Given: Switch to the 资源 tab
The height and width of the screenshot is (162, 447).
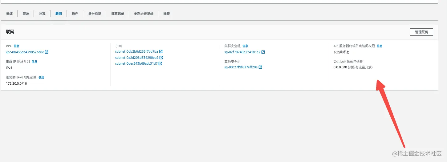Looking at the screenshot, I should click(26, 14).
